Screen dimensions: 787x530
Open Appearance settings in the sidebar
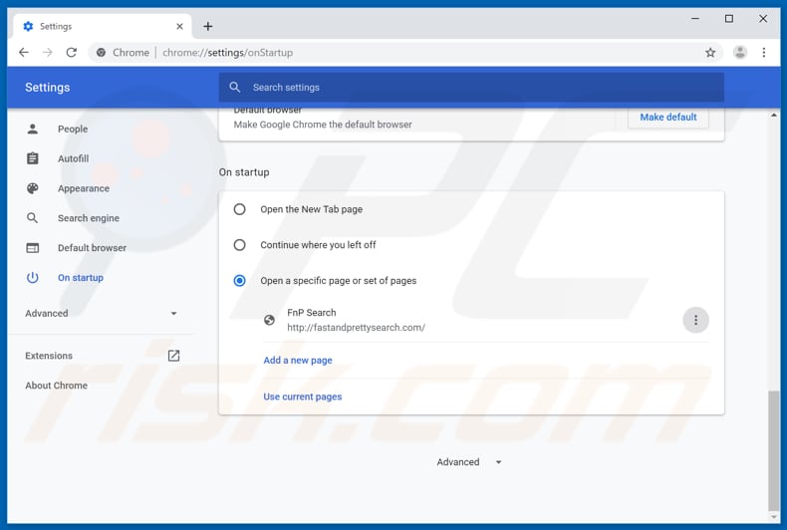pyautogui.click(x=84, y=188)
